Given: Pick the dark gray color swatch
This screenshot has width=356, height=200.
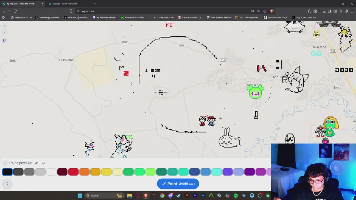Looking at the screenshot, I should (x=18, y=172).
